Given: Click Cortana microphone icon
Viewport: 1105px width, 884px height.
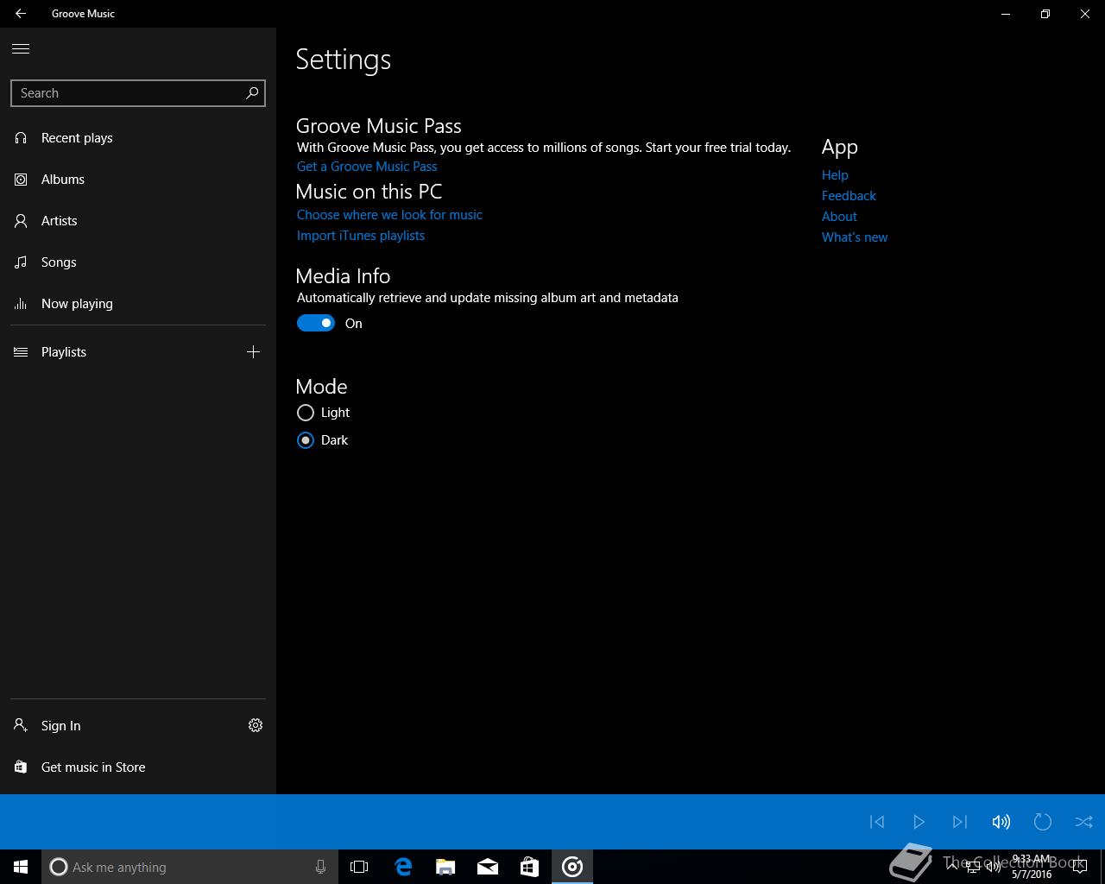Looking at the screenshot, I should coord(320,867).
